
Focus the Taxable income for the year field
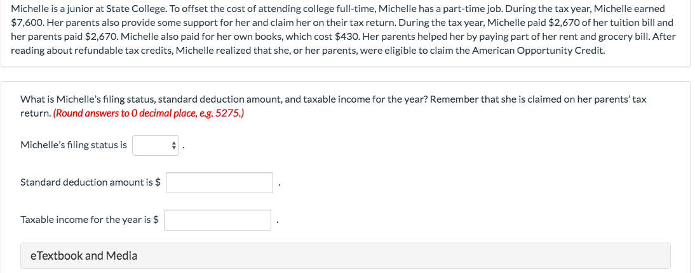tap(217, 220)
